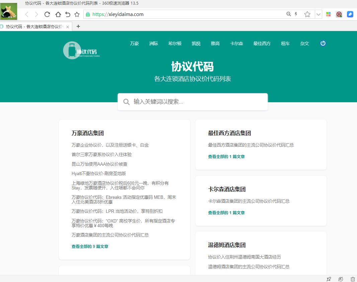Open the 最佳西方 menu item
Image resolution: width=357 pixels, height=282 pixels.
click(x=262, y=43)
